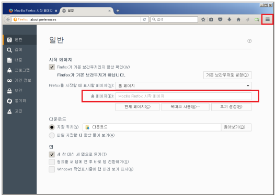The width and height of the screenshot is (275, 195).
Task: Open the 동기화 Sync sidebar section
Action: coord(20,101)
